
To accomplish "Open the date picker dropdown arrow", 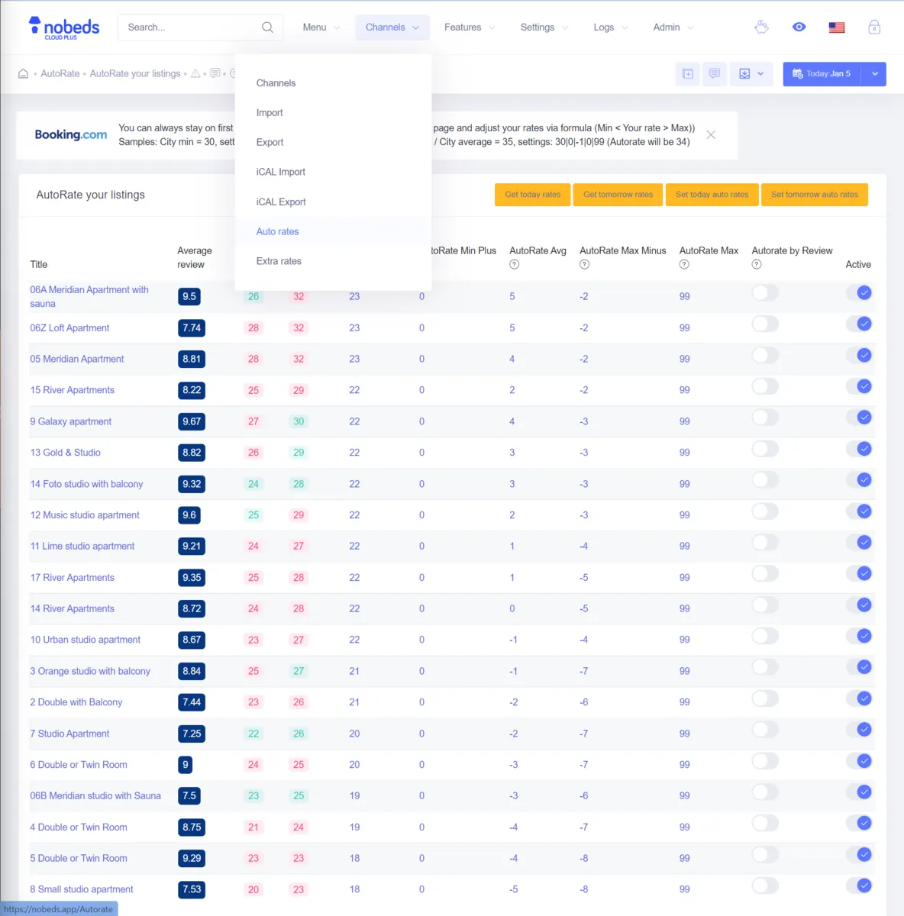I will tap(874, 74).
